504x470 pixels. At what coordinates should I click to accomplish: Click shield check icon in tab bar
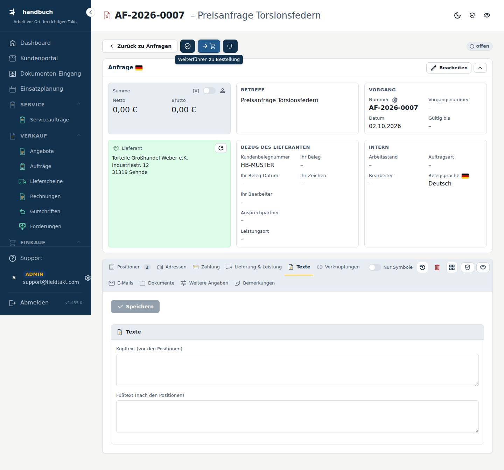pyautogui.click(x=468, y=267)
